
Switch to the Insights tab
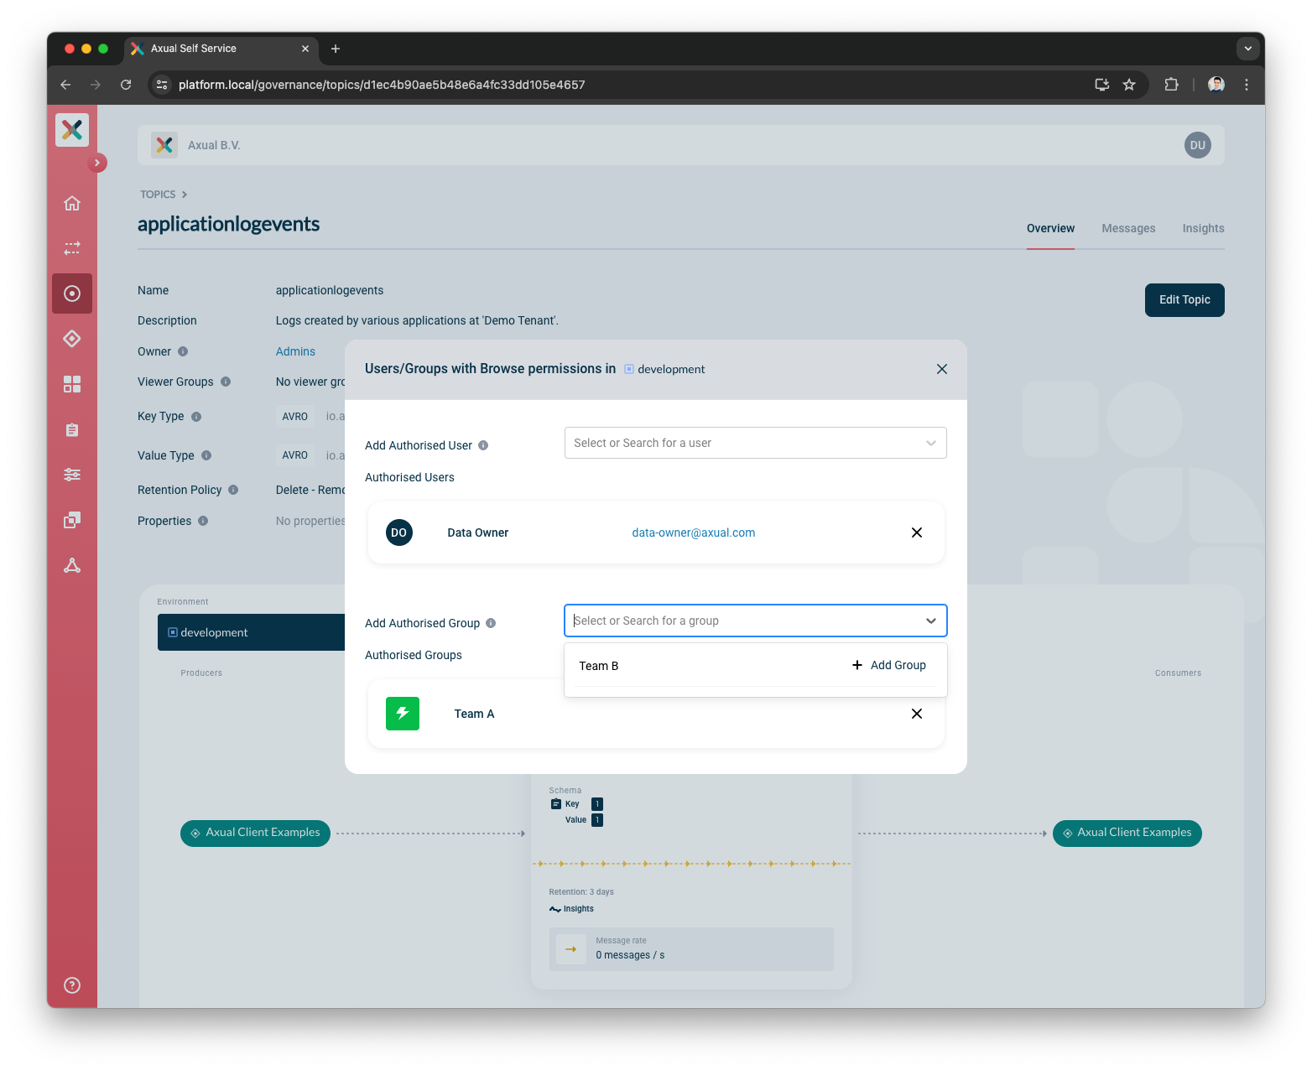pos(1203,228)
